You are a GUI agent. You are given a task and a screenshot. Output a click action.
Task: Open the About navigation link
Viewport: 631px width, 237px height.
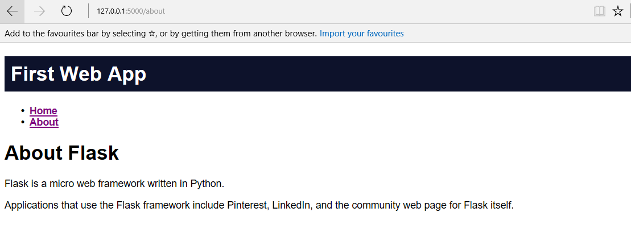click(x=44, y=122)
